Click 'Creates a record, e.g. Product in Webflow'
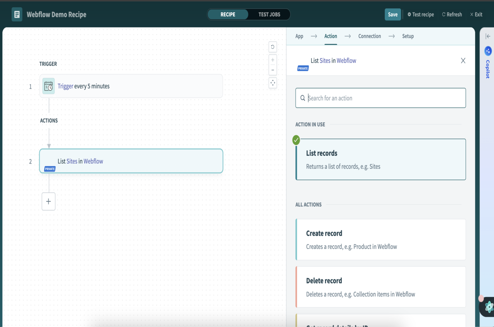The height and width of the screenshot is (327, 494). pos(352,247)
